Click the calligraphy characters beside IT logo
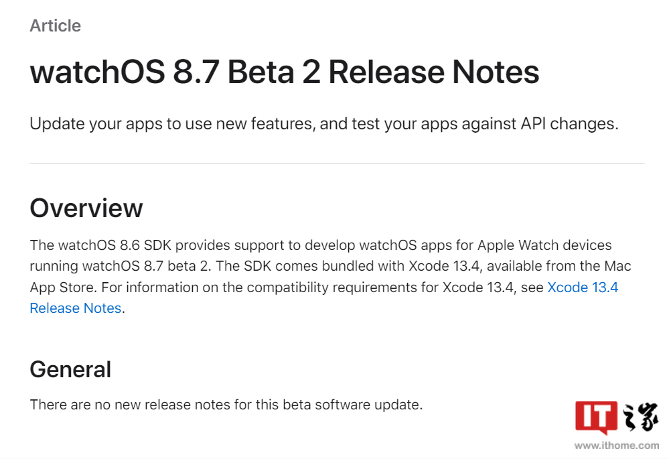 point(640,417)
